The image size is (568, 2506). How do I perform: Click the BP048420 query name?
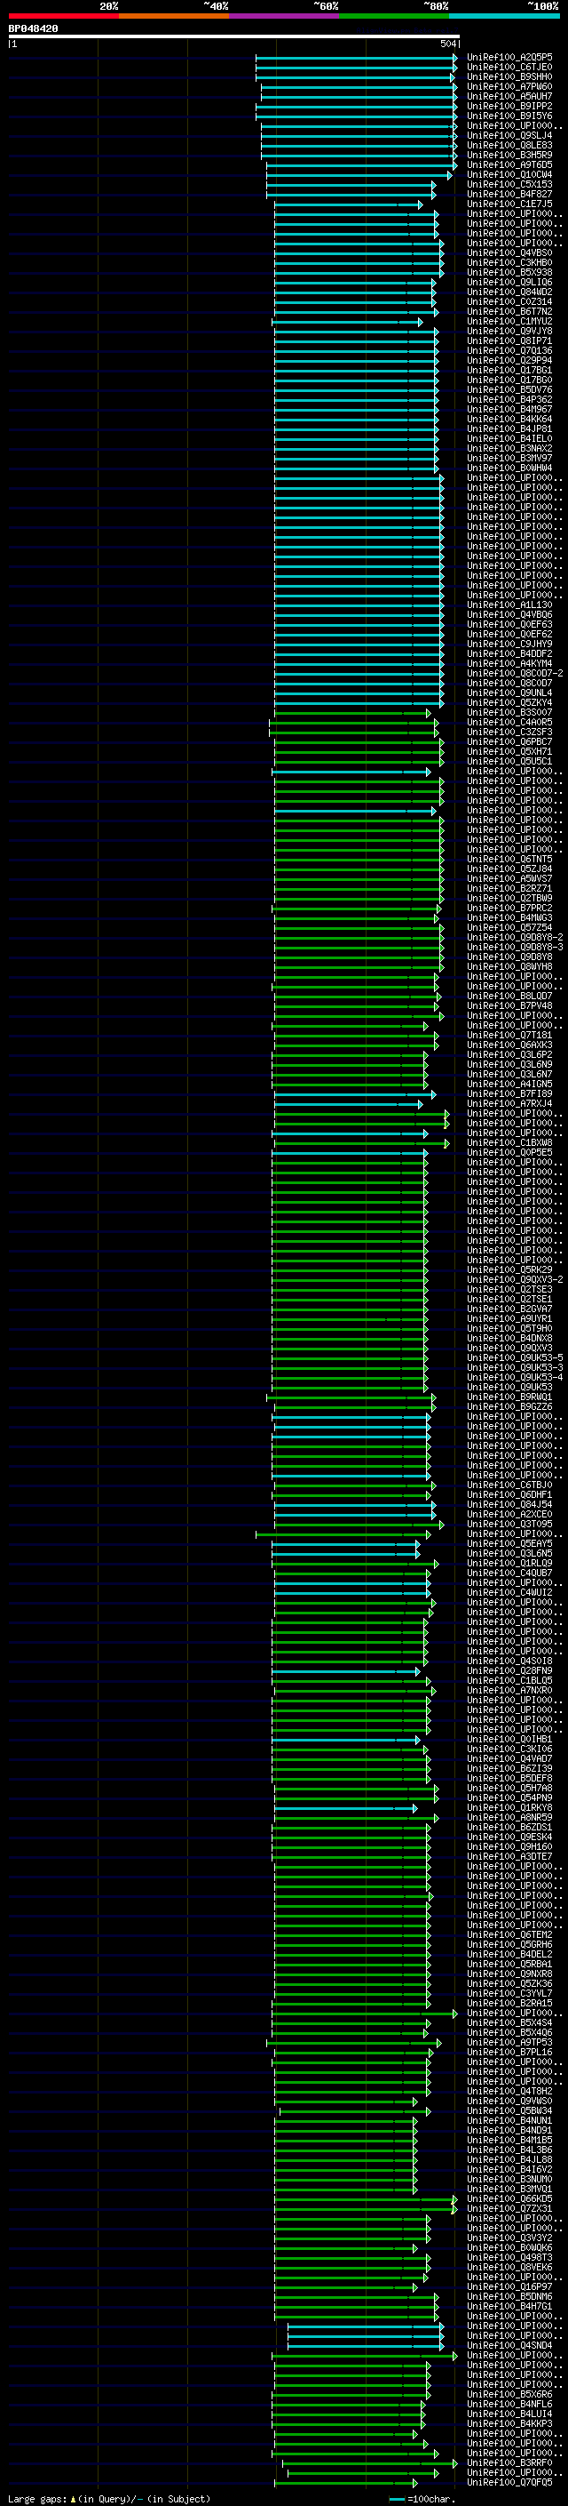pyautogui.click(x=33, y=29)
